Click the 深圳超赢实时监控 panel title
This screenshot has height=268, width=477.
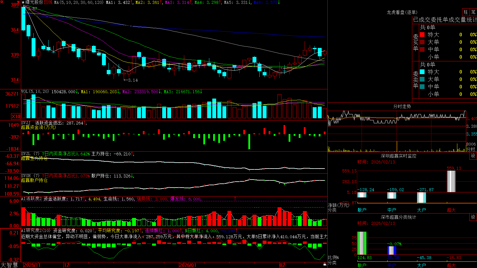(399, 156)
